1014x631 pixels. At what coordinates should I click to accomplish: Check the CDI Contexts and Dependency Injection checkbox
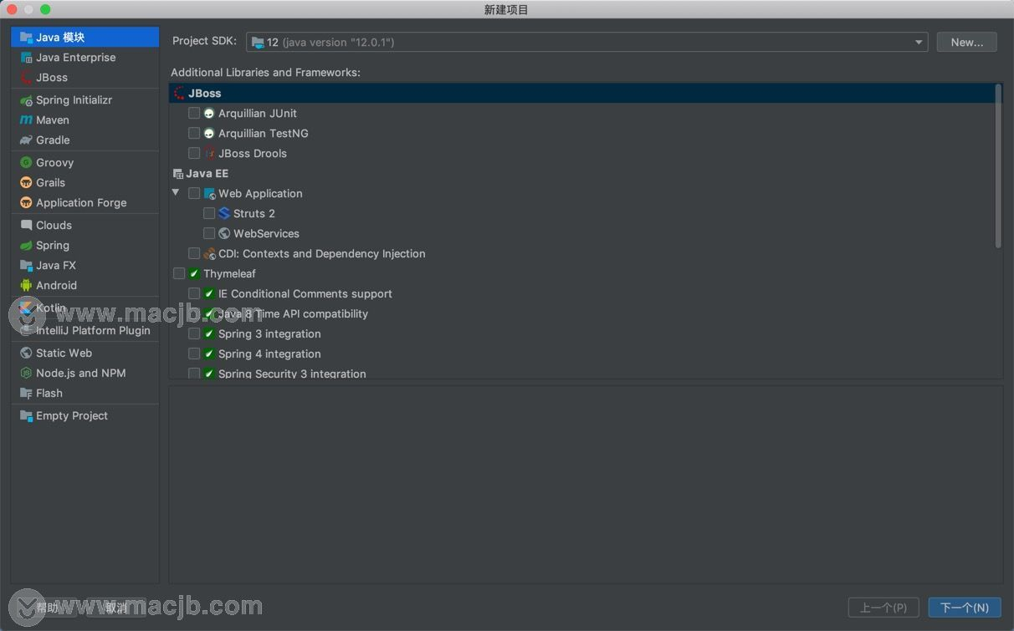(194, 253)
